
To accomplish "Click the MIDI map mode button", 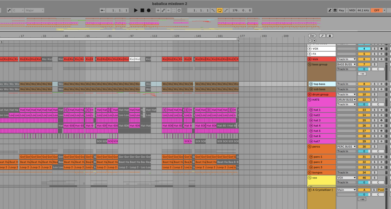I will click(x=352, y=10).
